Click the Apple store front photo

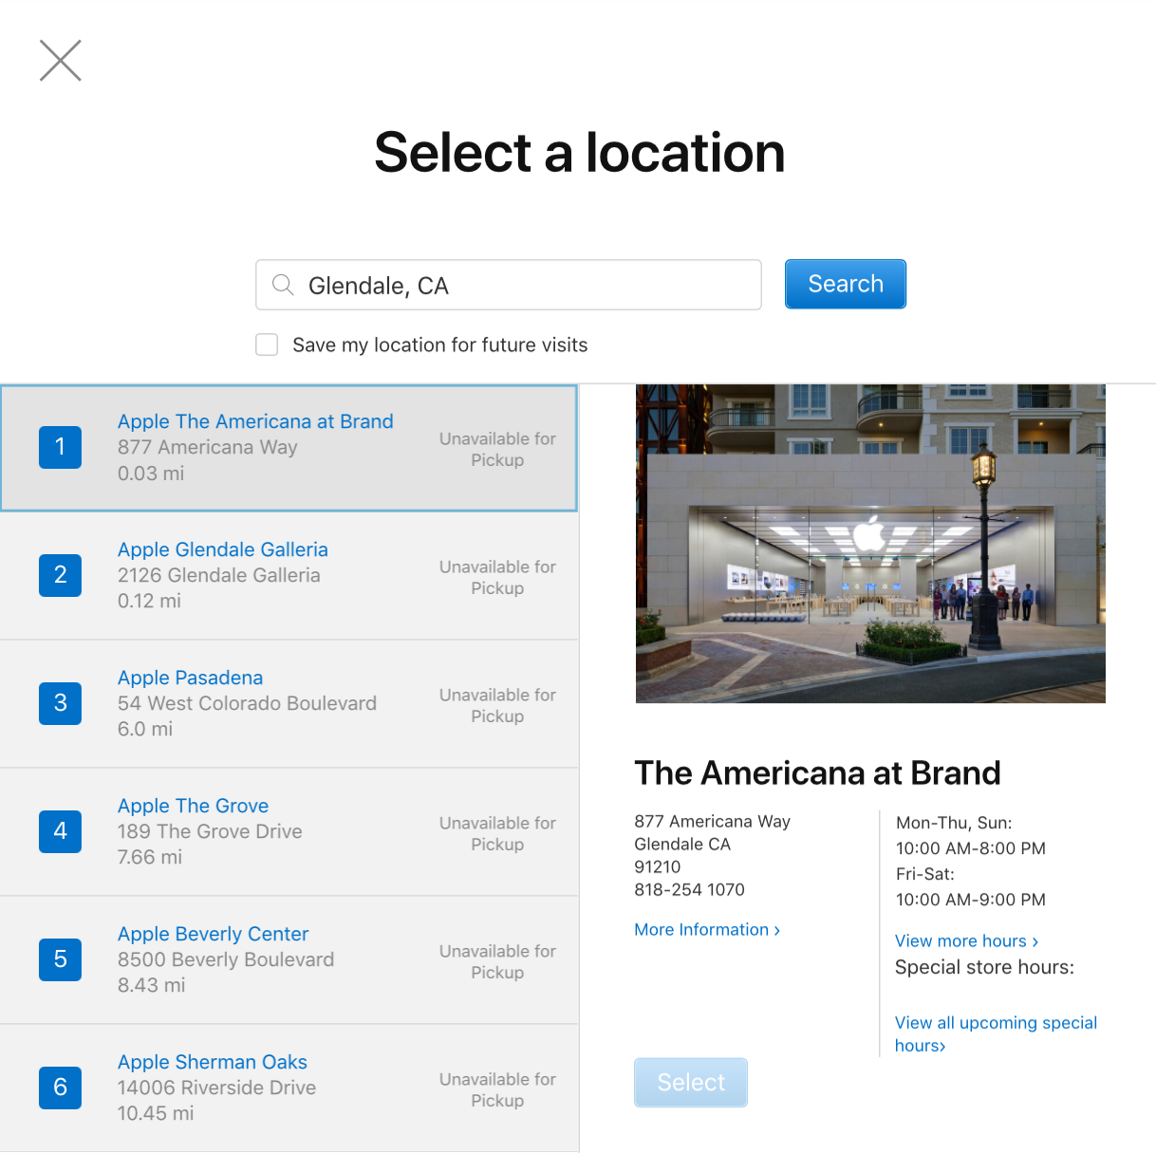(x=870, y=544)
